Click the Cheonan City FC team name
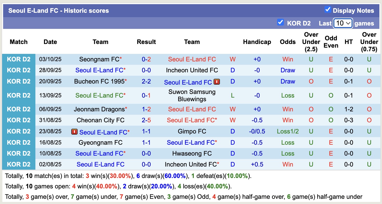The width and height of the screenshot is (382, 204). point(100,120)
